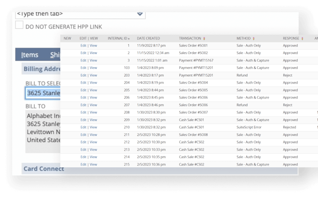Viewport: 318px width, 197px height.
Task: Click View for internal ID 203 refund row
Action: (93, 75)
